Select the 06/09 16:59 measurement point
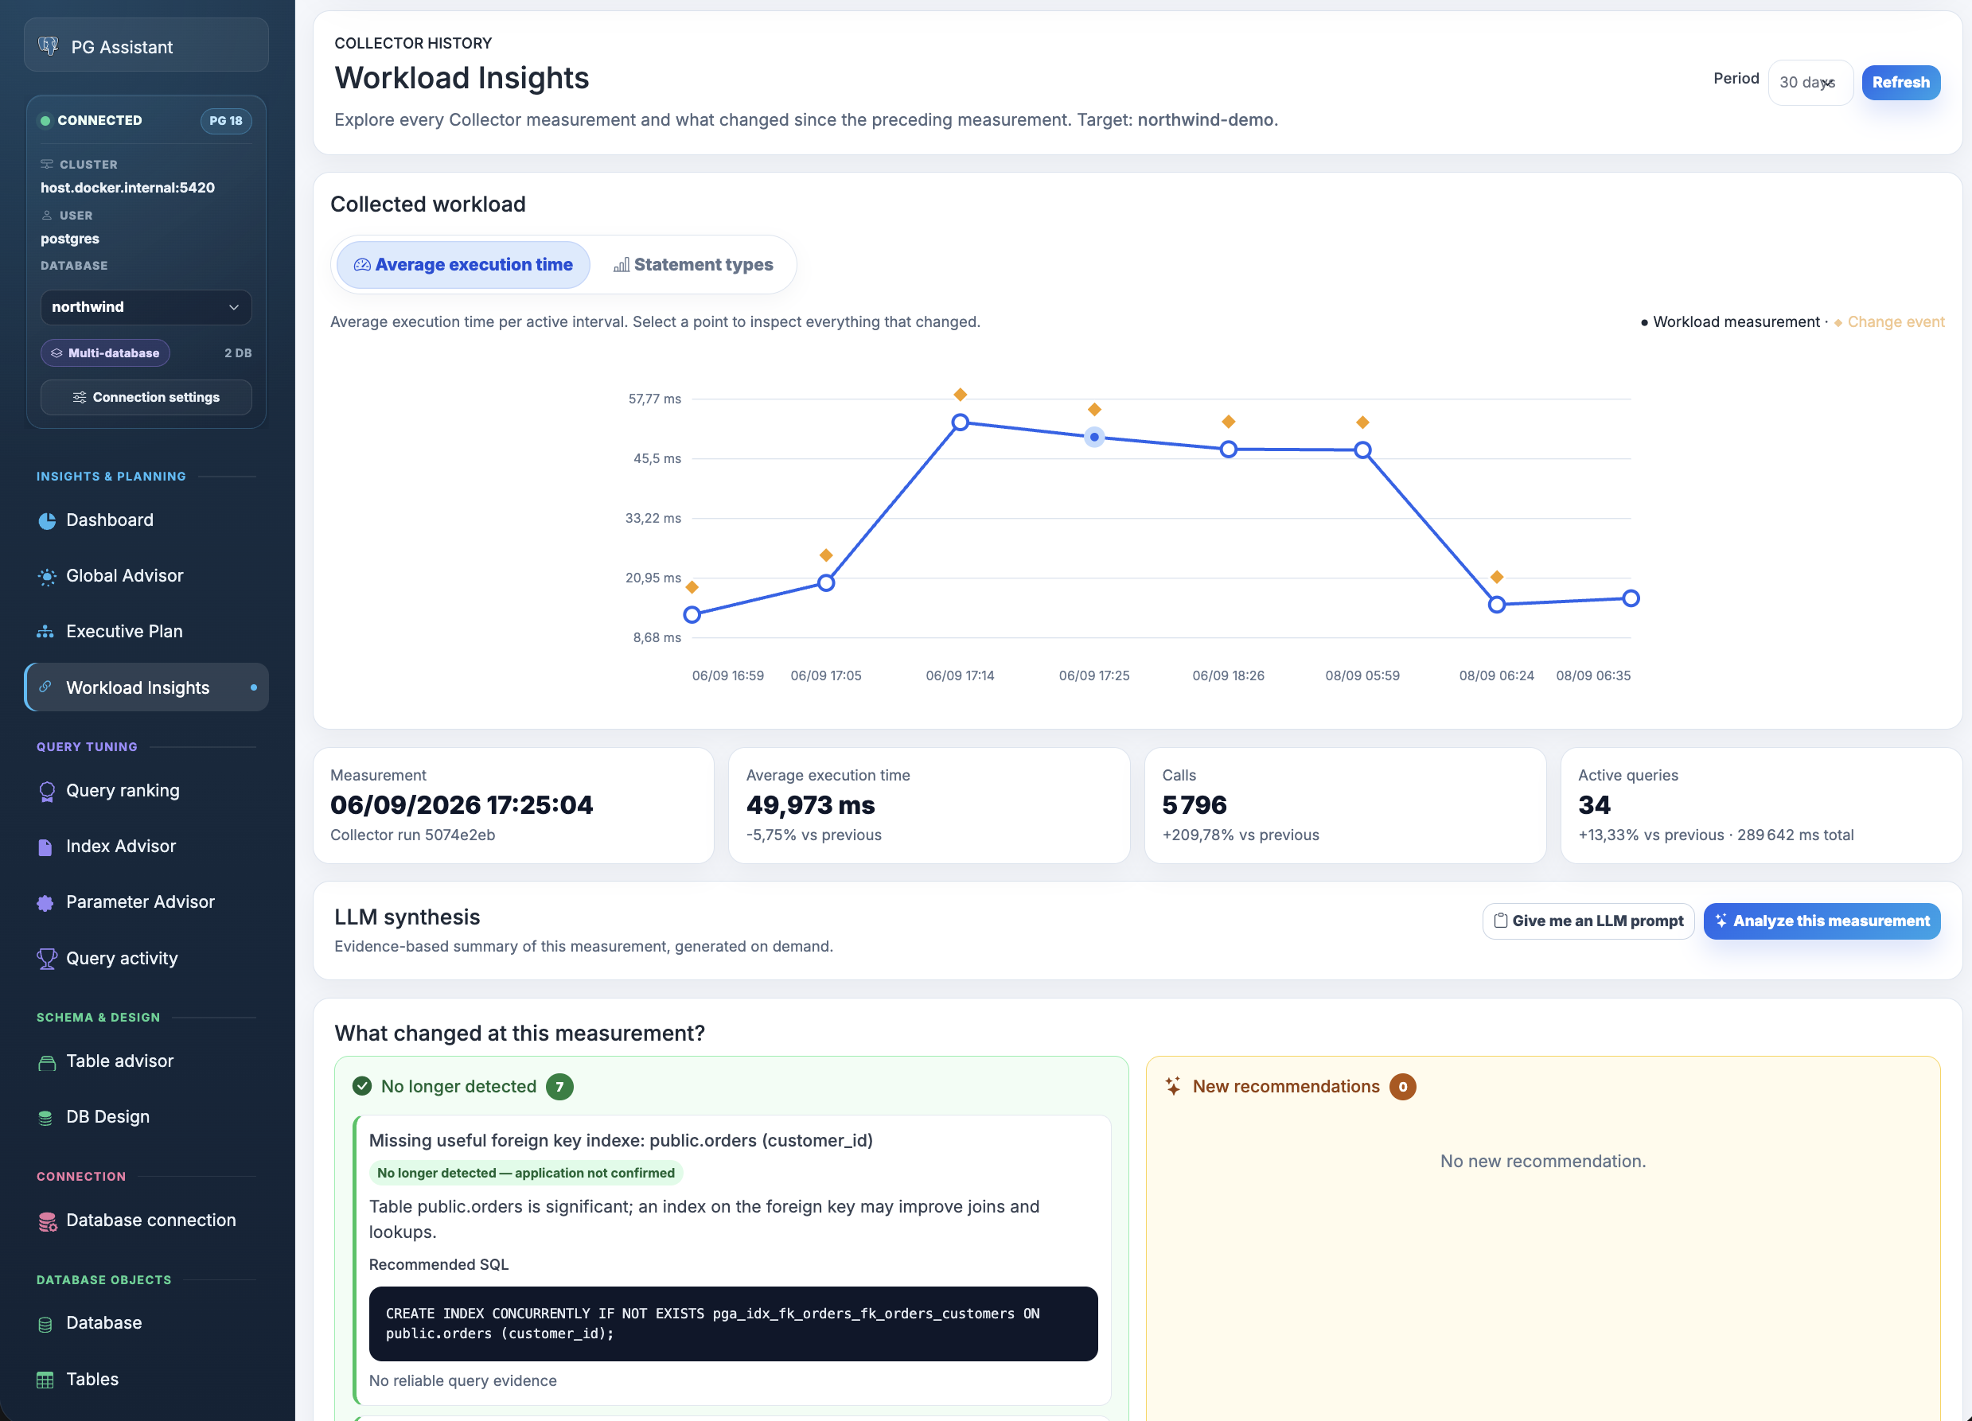The height and width of the screenshot is (1421, 1972). tap(692, 614)
